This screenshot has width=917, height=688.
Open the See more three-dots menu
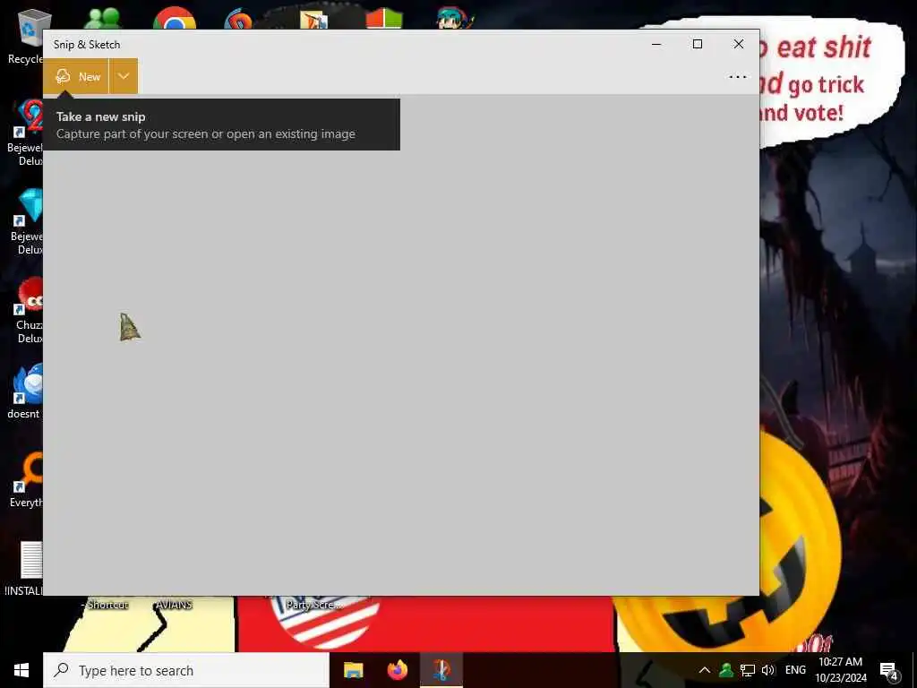click(738, 77)
